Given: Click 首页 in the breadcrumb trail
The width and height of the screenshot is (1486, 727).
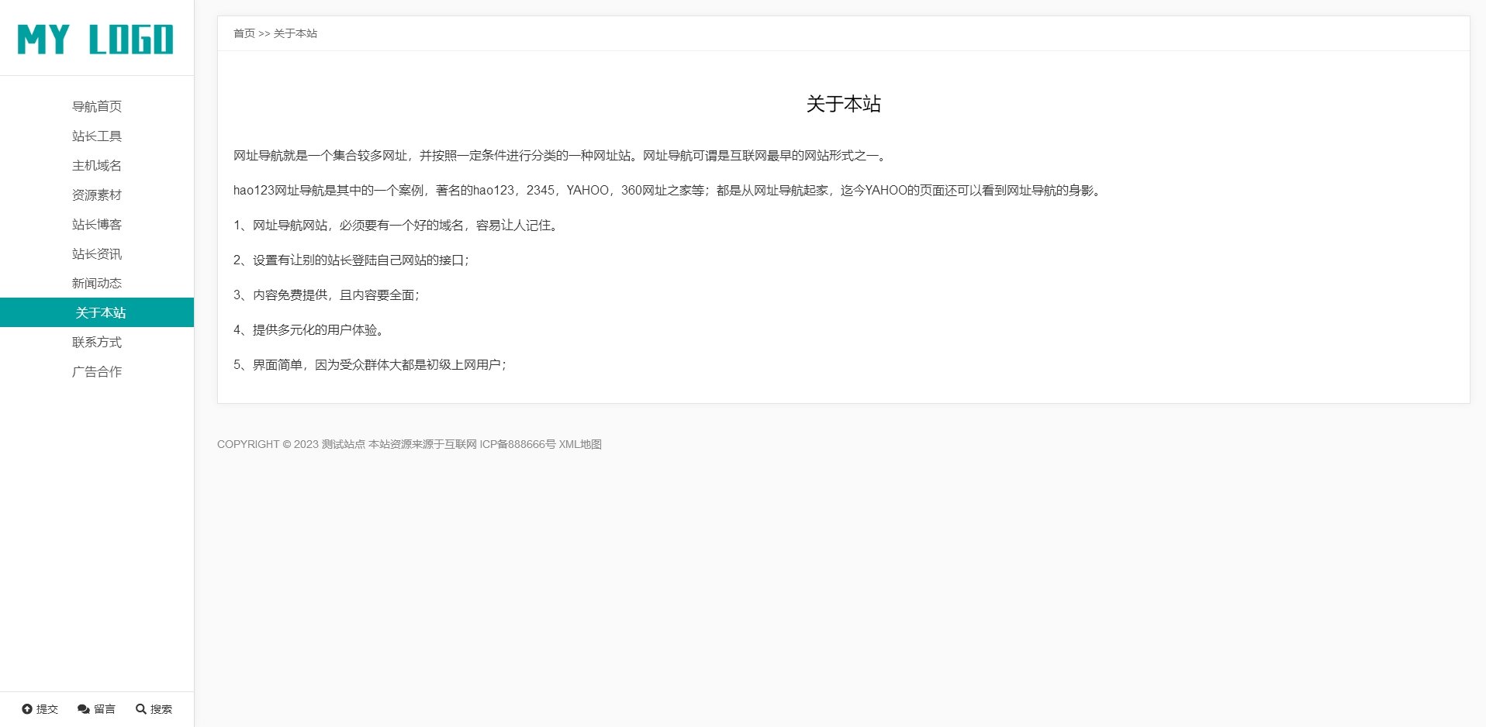Looking at the screenshot, I should [245, 33].
